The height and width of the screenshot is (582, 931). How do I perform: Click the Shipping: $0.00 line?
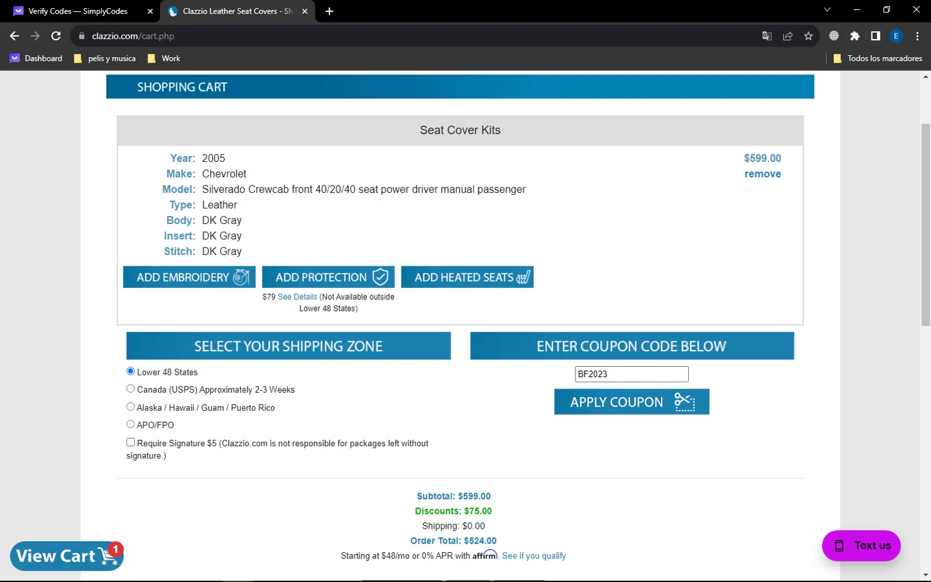(454, 526)
